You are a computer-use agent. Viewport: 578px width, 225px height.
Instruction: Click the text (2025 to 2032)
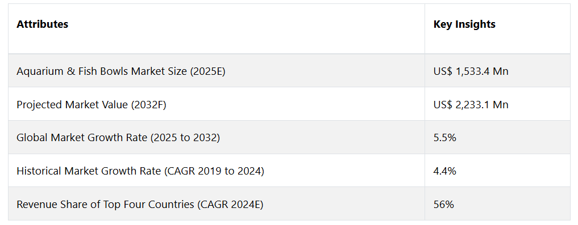[x=188, y=138]
